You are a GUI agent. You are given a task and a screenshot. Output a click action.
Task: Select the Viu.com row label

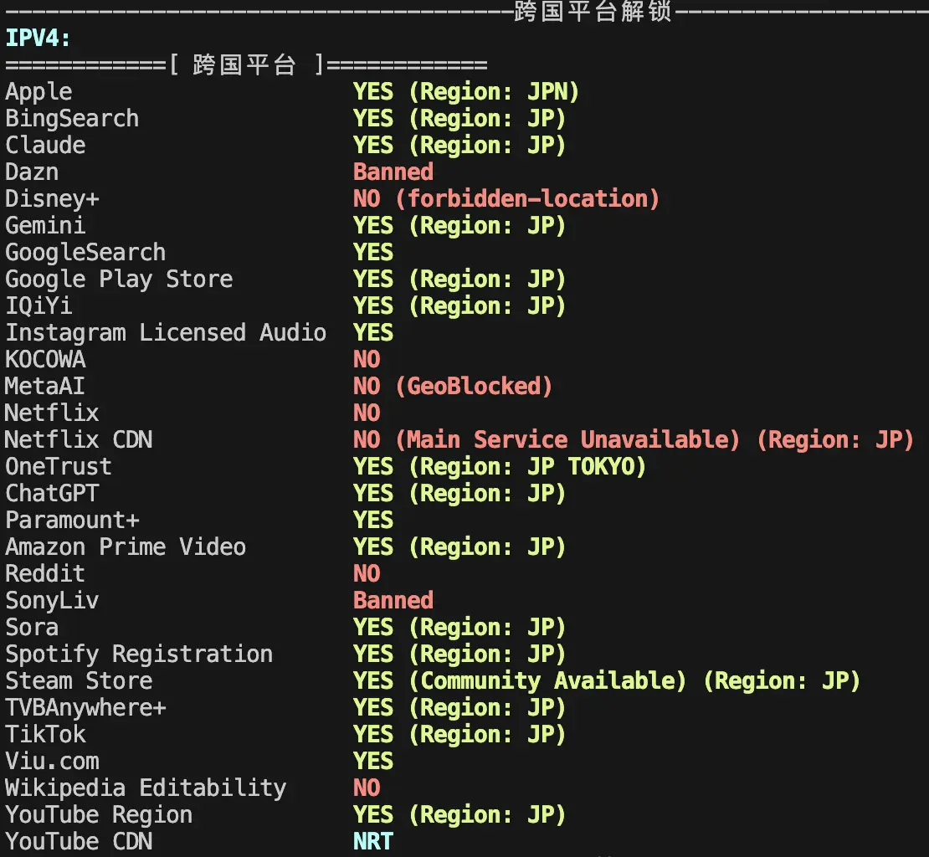click(52, 762)
